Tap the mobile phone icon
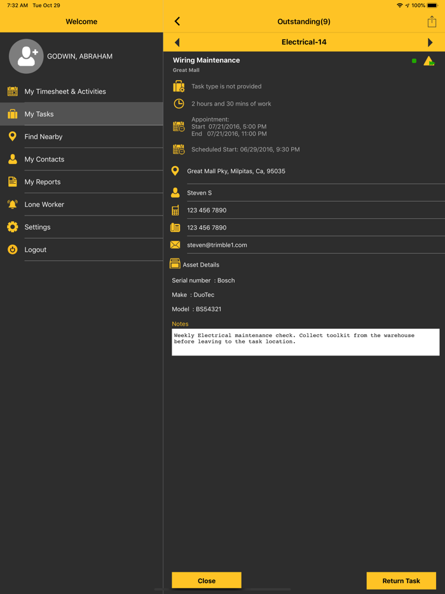 (175, 211)
